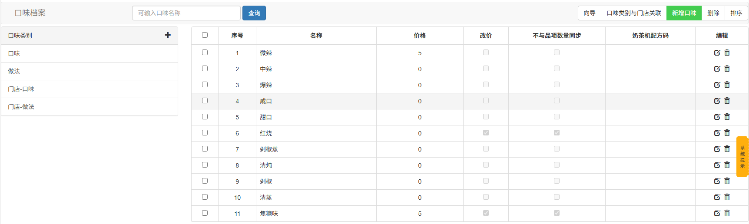Delete the 甜口 flavor via trash icon
Screen dimensions: 749x224
pos(727,117)
